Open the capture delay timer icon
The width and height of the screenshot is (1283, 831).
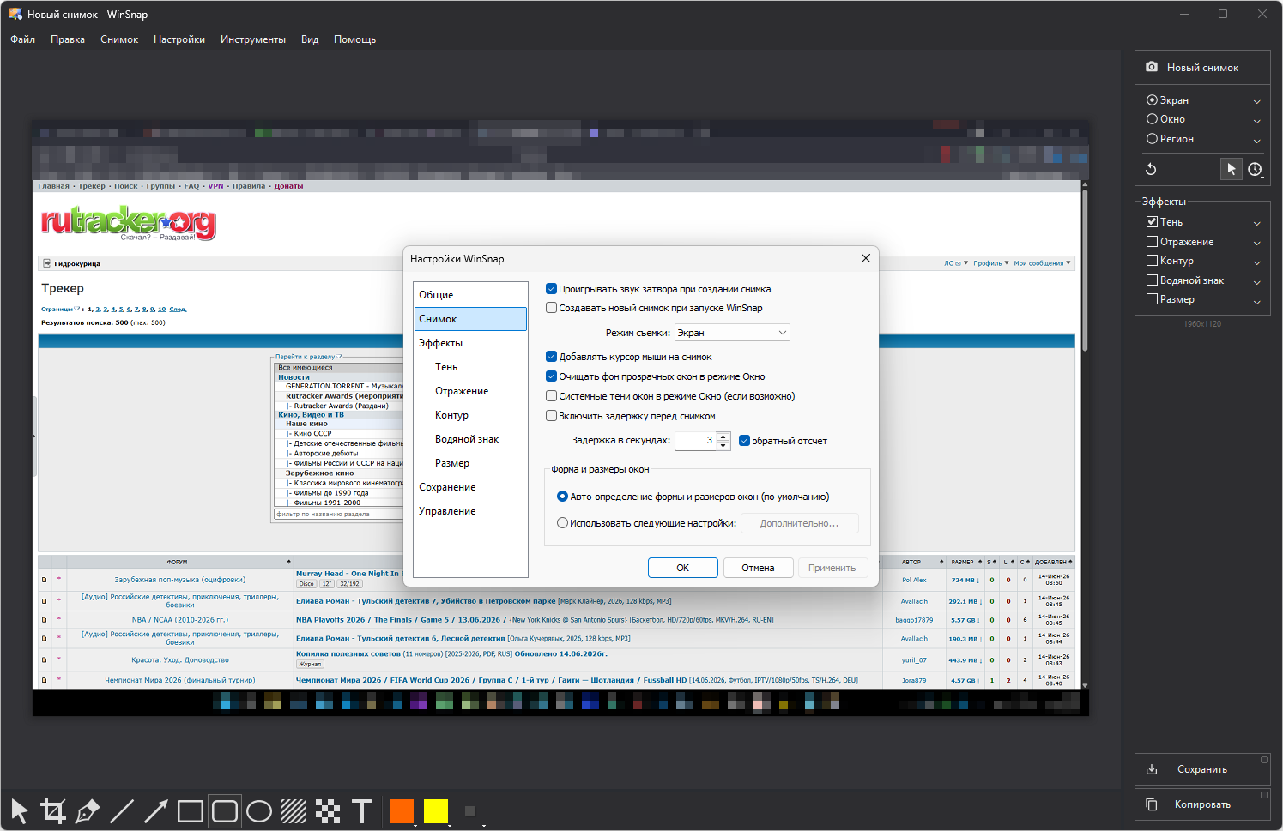(1256, 169)
